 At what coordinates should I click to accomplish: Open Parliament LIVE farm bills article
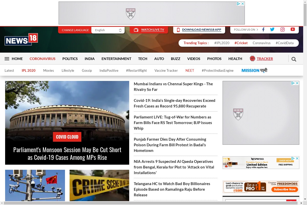click(x=173, y=123)
